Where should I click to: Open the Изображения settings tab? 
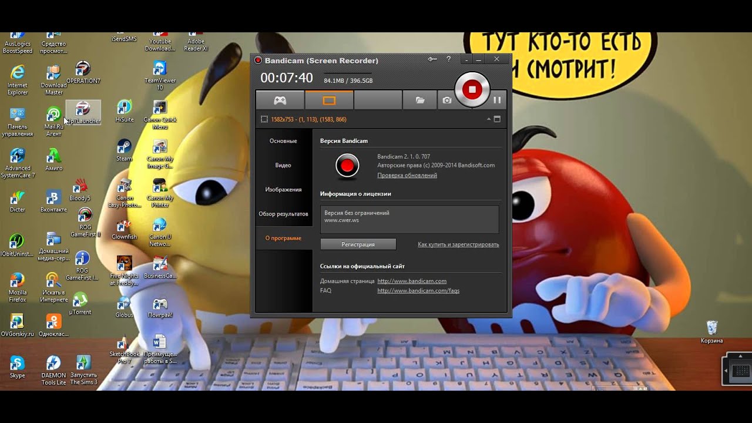click(283, 189)
